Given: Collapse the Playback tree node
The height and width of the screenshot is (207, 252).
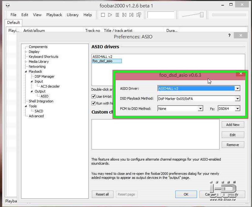Looking at the screenshot, I should pyautogui.click(x=26, y=71).
